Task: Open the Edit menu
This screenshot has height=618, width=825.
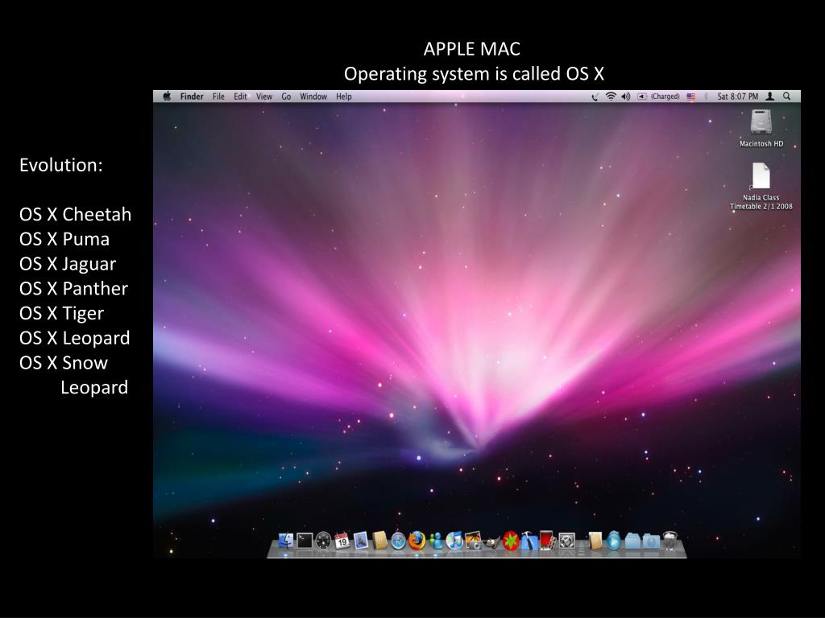Action: click(240, 97)
